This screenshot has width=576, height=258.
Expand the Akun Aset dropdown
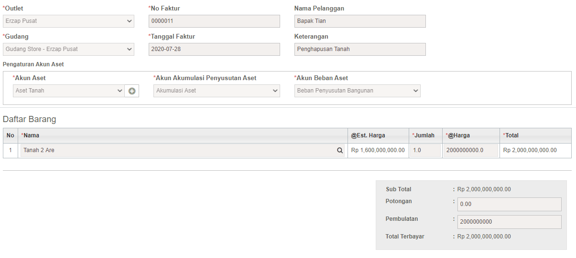click(x=68, y=91)
